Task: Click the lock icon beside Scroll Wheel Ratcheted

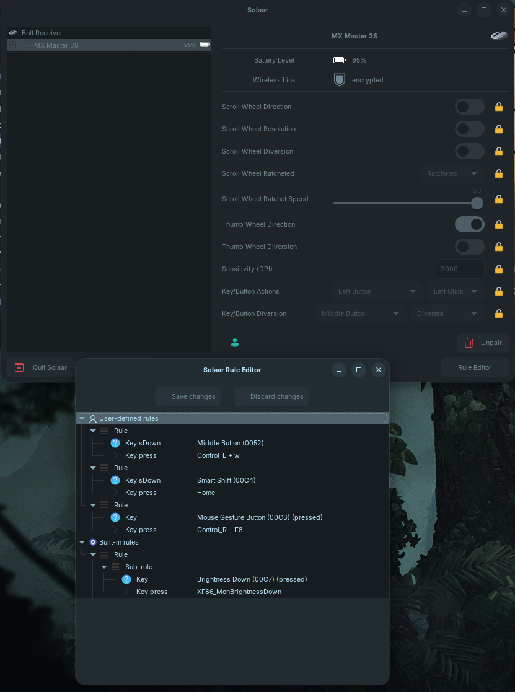Action: (499, 173)
